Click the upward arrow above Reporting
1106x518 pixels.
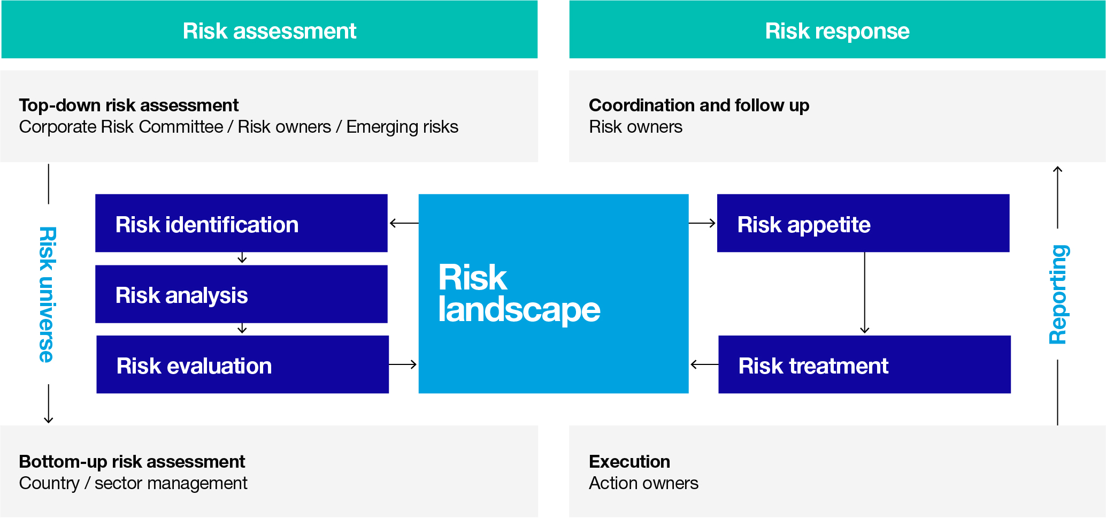pos(1057,197)
